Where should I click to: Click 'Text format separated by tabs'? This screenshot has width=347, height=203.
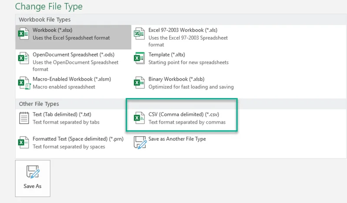coord(66,122)
